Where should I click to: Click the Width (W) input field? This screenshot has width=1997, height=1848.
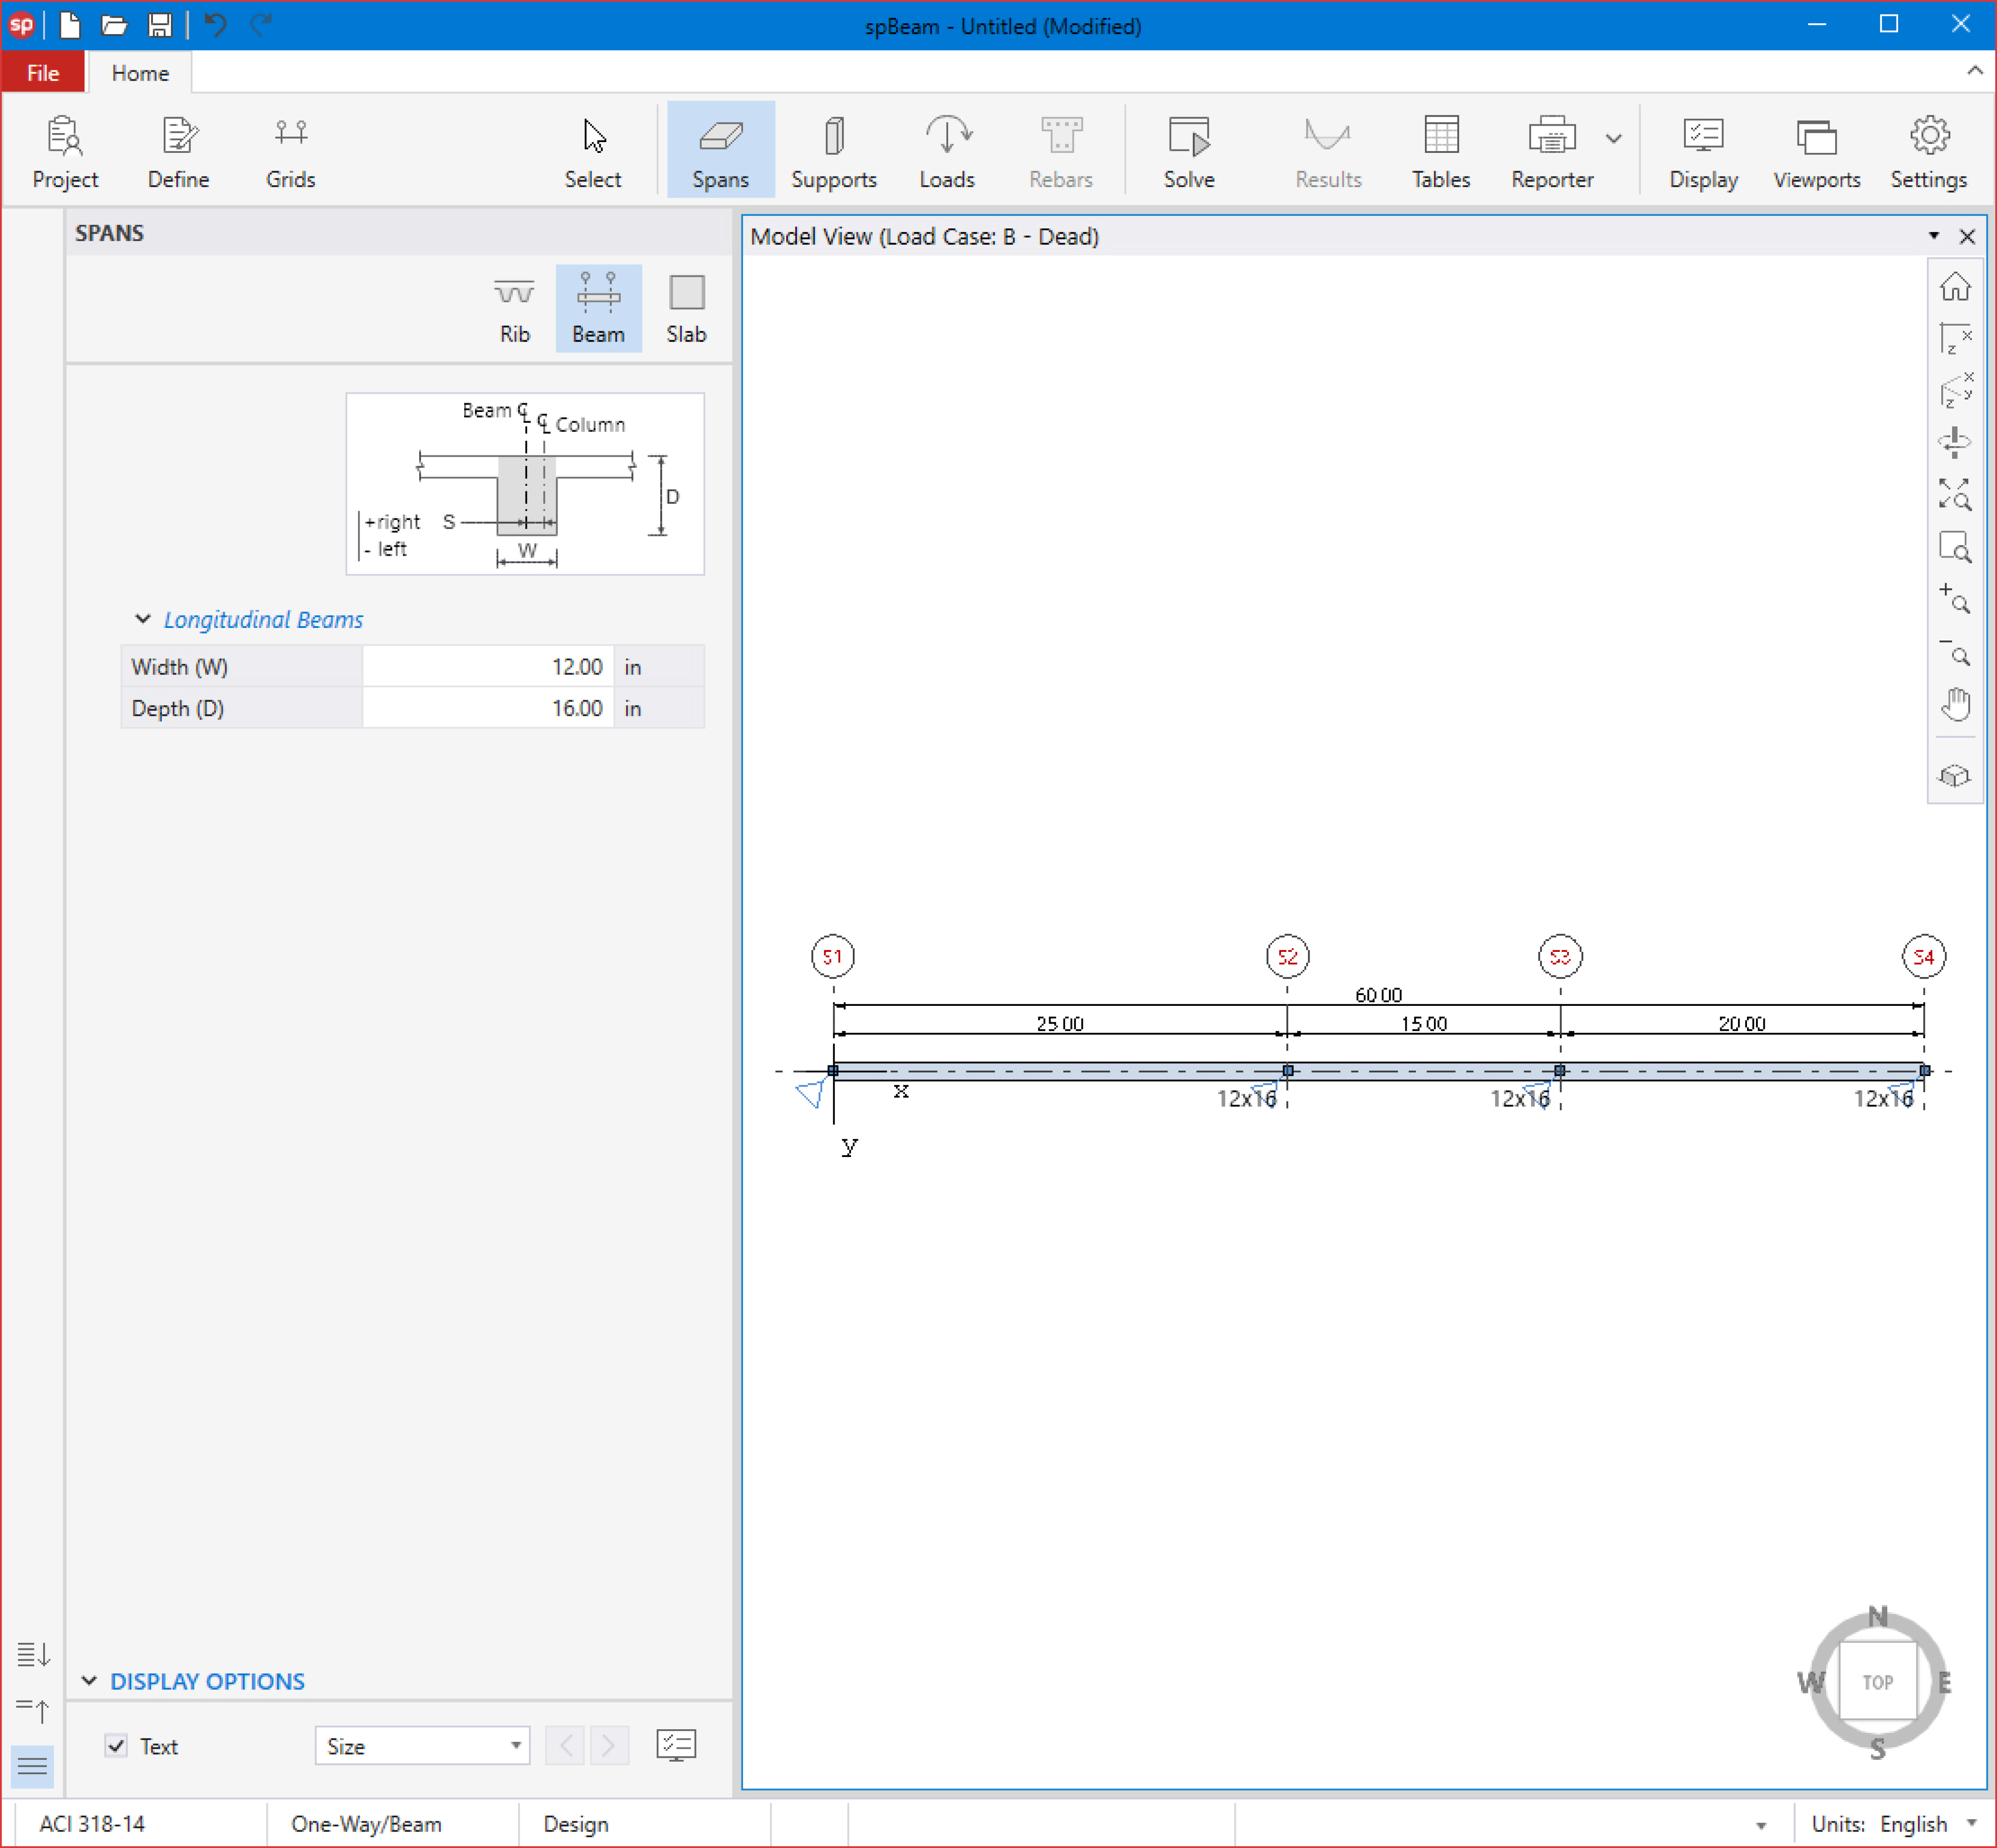(487, 667)
